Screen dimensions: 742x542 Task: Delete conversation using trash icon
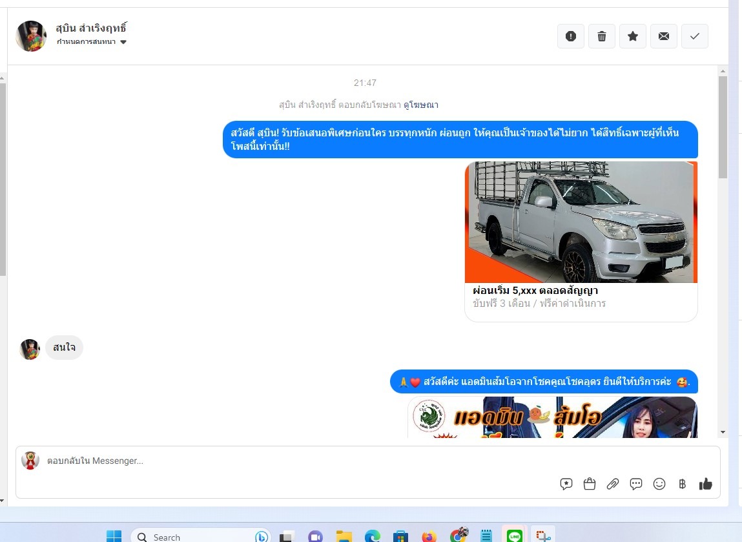coord(602,36)
